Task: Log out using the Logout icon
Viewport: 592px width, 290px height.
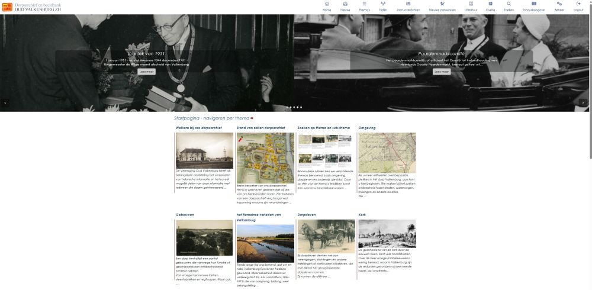Action: 578,4
